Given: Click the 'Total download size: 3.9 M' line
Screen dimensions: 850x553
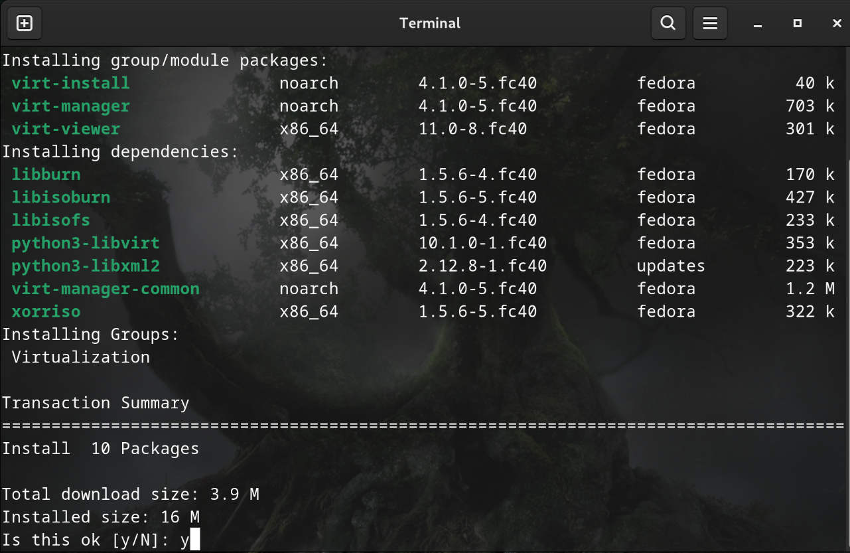Looking at the screenshot, I should pos(130,495).
